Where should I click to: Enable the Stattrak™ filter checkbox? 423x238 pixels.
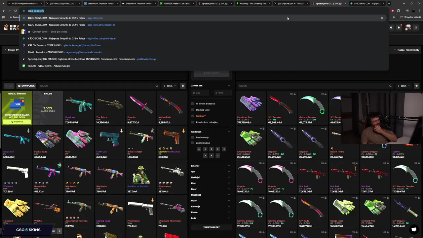192,116
